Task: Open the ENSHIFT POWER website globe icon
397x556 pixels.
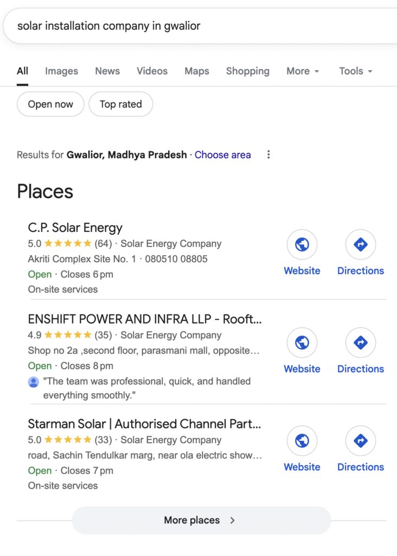Action: (302, 343)
